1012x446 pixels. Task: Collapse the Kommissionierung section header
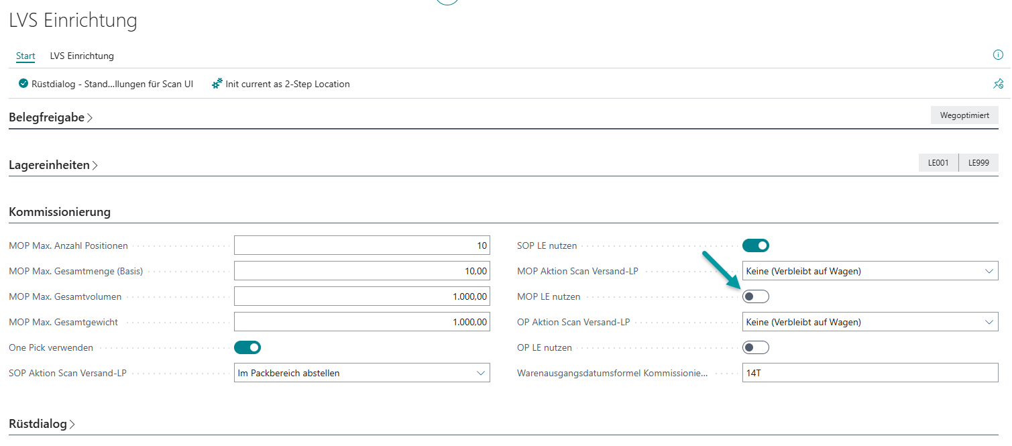[x=60, y=212]
